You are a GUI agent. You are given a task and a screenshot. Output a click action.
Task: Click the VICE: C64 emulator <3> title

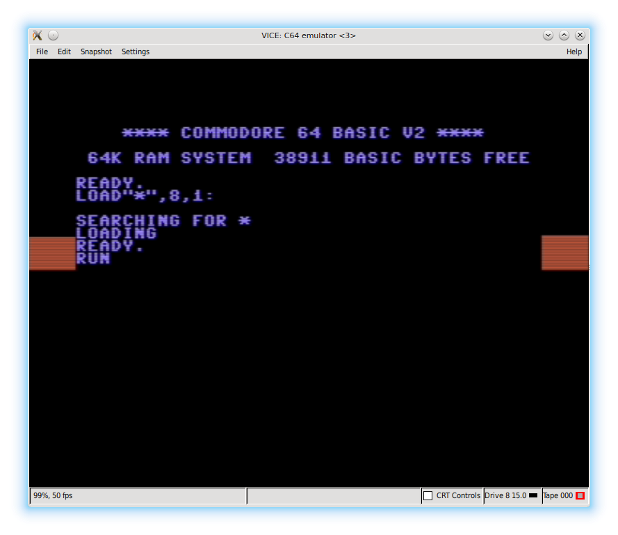(x=309, y=35)
